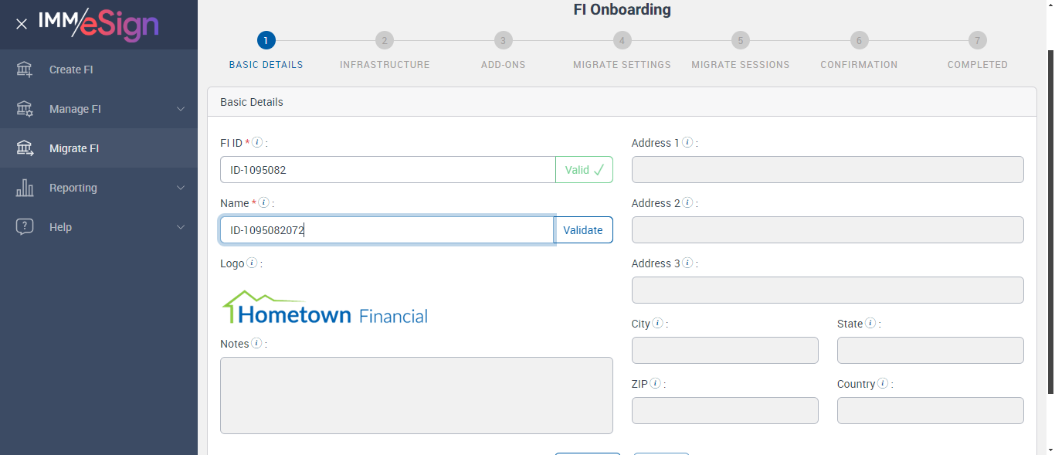Click the Reporting bar chart icon
The width and height of the screenshot is (1055, 455).
(x=25, y=188)
